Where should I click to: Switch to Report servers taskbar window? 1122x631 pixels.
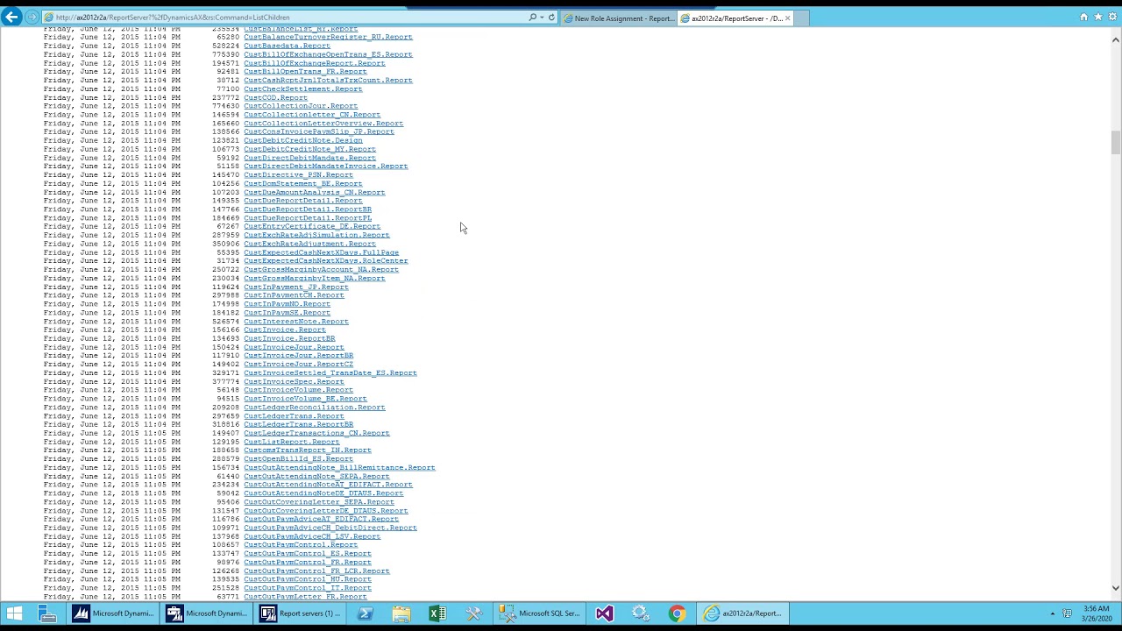300,613
